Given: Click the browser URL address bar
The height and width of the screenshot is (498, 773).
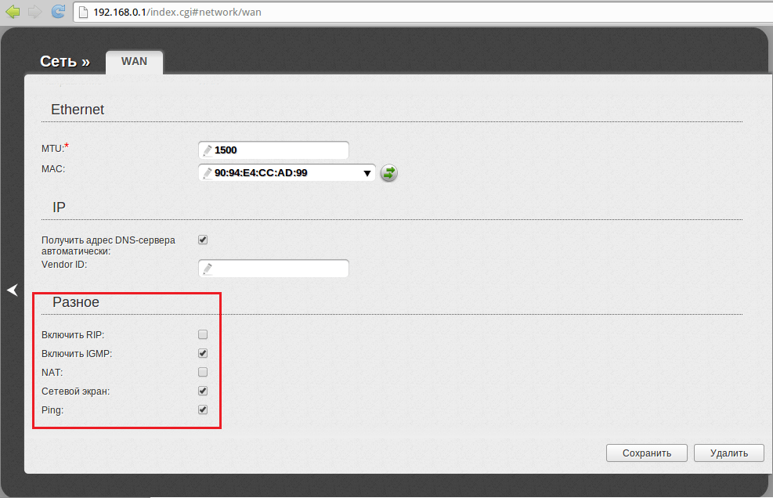Looking at the screenshot, I should pos(392,13).
